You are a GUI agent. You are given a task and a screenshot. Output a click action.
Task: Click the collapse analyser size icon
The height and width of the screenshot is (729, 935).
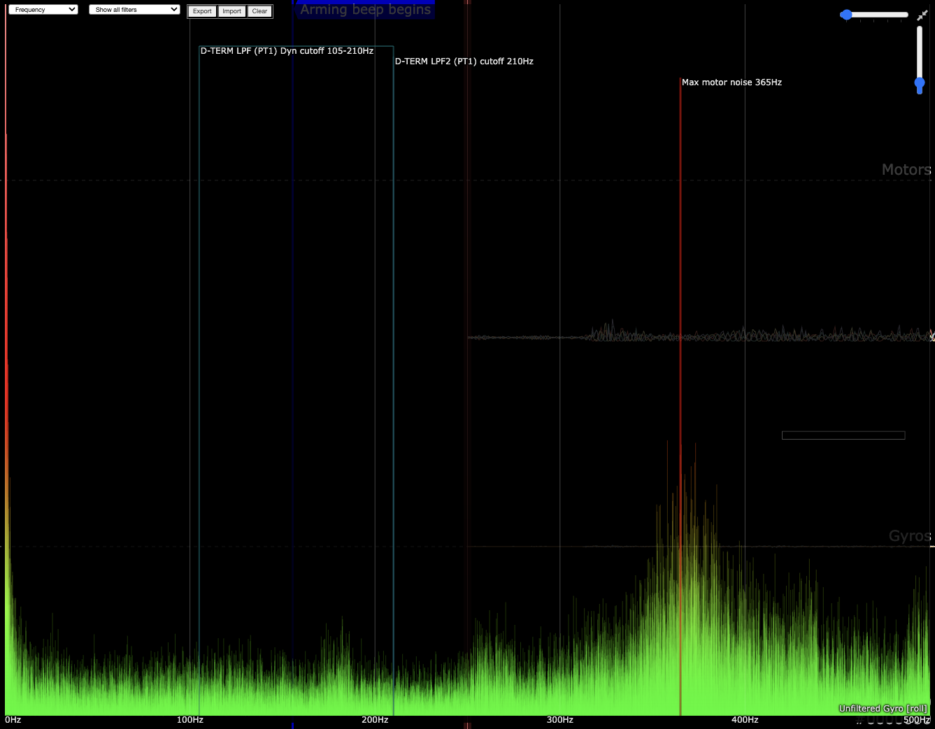(922, 15)
